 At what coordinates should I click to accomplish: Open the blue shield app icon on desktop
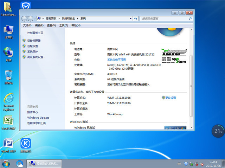(26, 6)
